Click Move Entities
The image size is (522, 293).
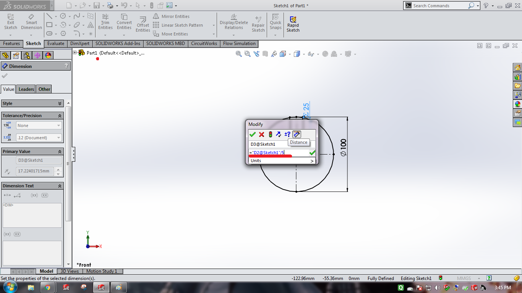170,34
